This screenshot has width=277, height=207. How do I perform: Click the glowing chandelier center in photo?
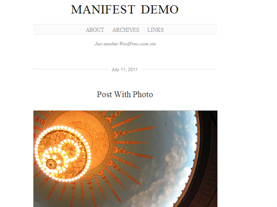51,164
